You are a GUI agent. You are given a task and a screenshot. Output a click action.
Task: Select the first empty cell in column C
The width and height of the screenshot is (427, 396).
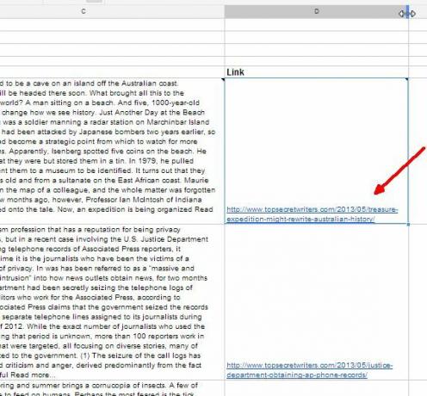click(x=112, y=25)
